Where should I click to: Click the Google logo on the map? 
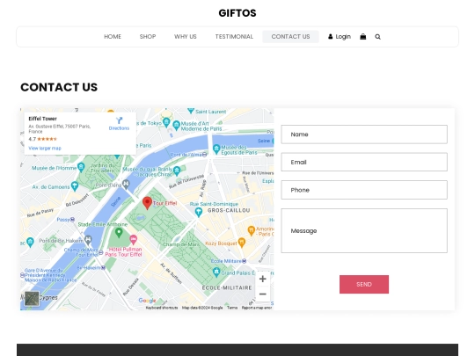pyautogui.click(x=147, y=301)
